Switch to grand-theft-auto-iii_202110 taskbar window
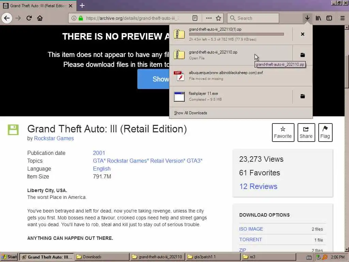This screenshot has width=349, height=262. pos(157,257)
